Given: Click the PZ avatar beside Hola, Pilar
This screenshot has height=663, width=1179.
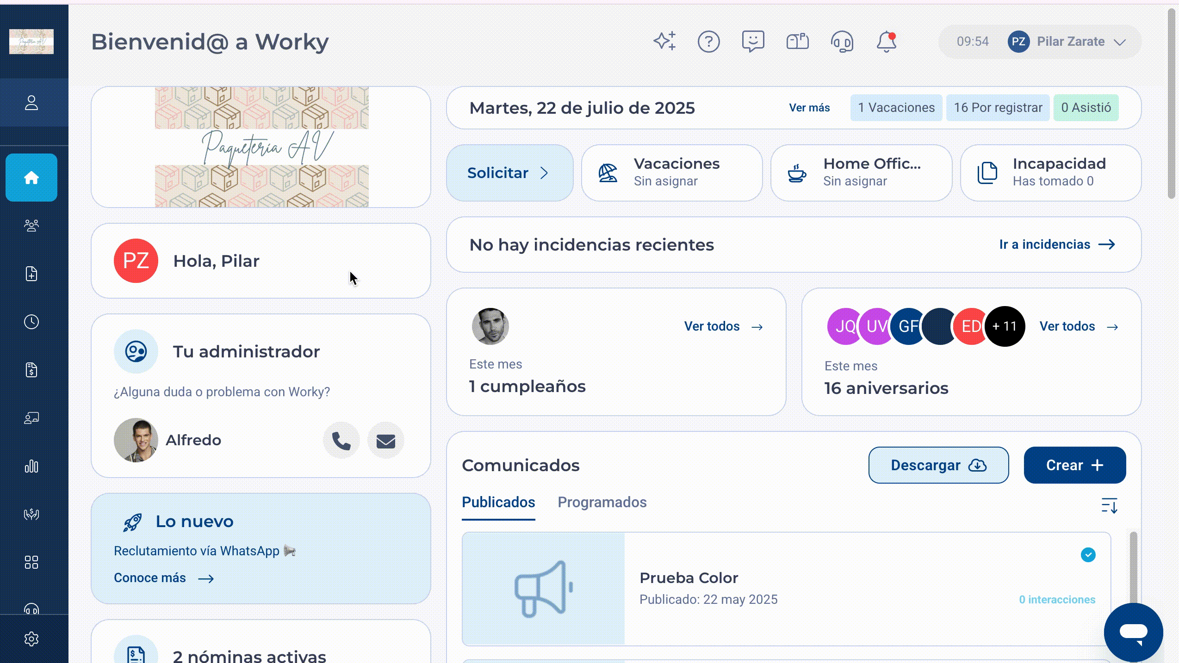Looking at the screenshot, I should coord(136,261).
